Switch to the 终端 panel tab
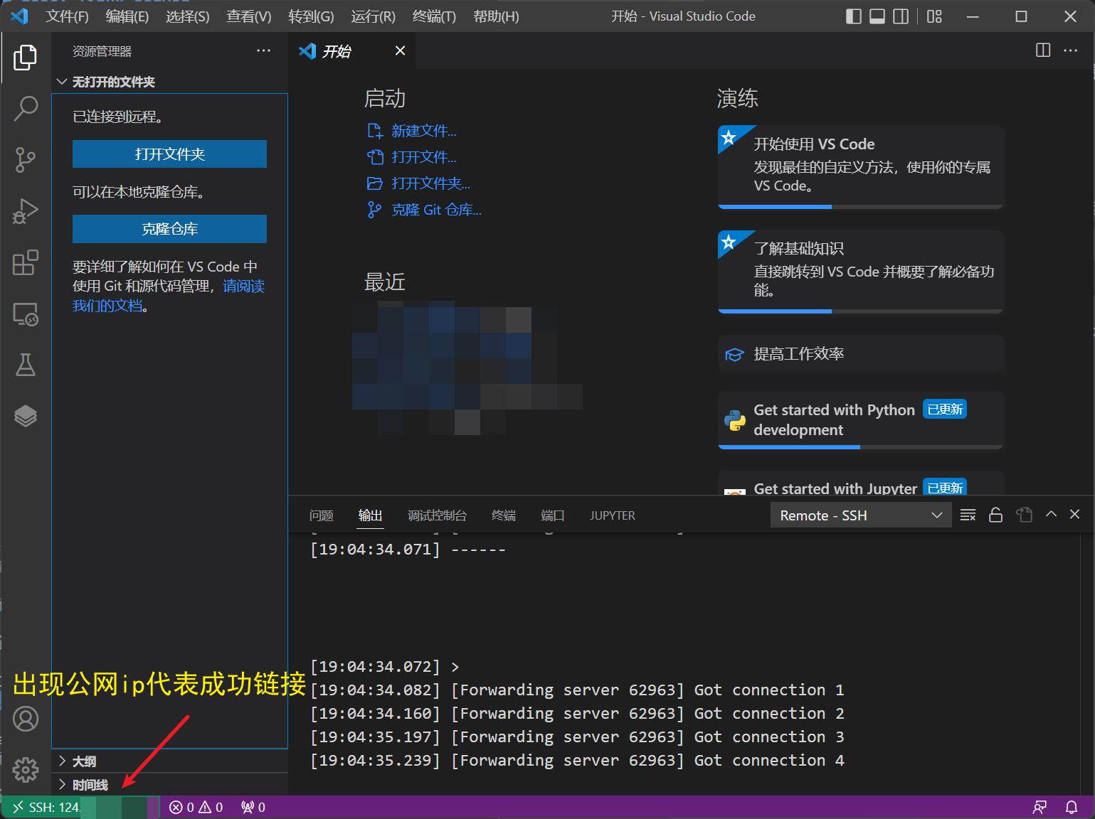This screenshot has width=1095, height=819. coord(504,515)
